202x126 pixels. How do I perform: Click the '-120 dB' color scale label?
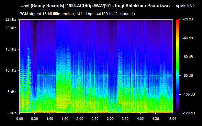pos(189,113)
